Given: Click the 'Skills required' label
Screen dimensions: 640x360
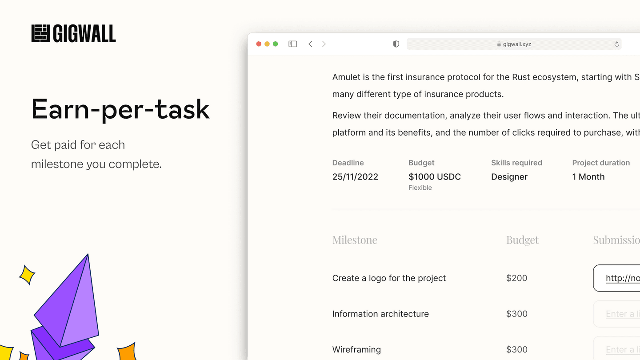Looking at the screenshot, I should pyautogui.click(x=516, y=163).
